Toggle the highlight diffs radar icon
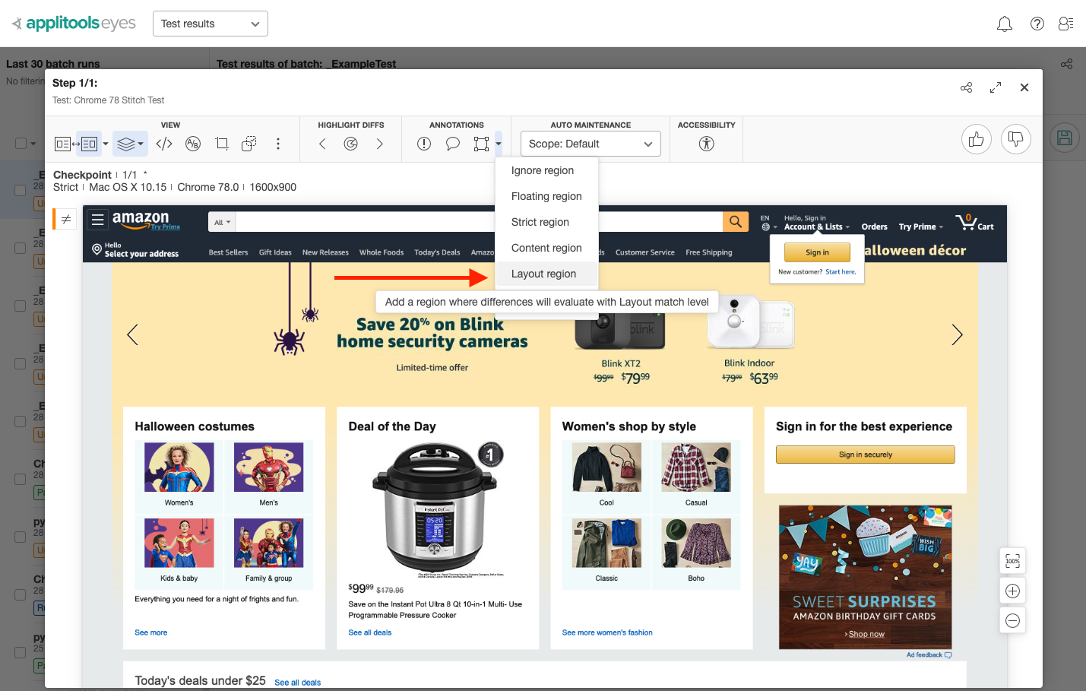This screenshot has height=691, width=1086. (350, 144)
